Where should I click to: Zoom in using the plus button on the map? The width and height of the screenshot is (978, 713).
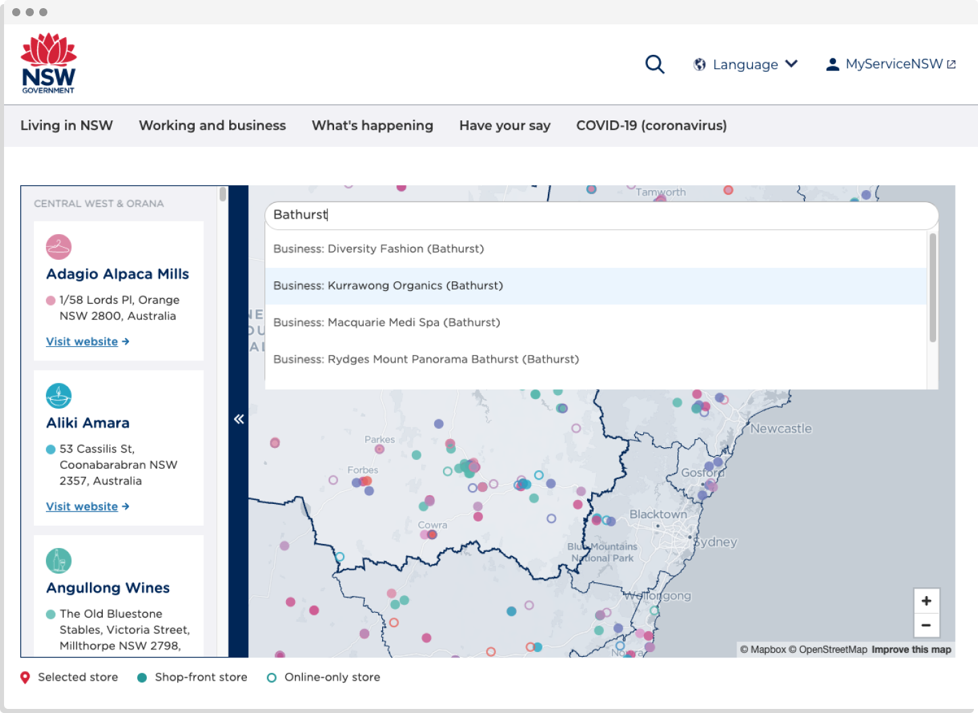(927, 600)
